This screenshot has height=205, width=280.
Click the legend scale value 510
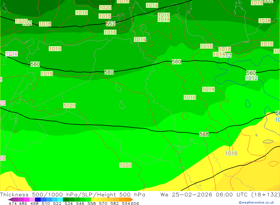[46, 203]
